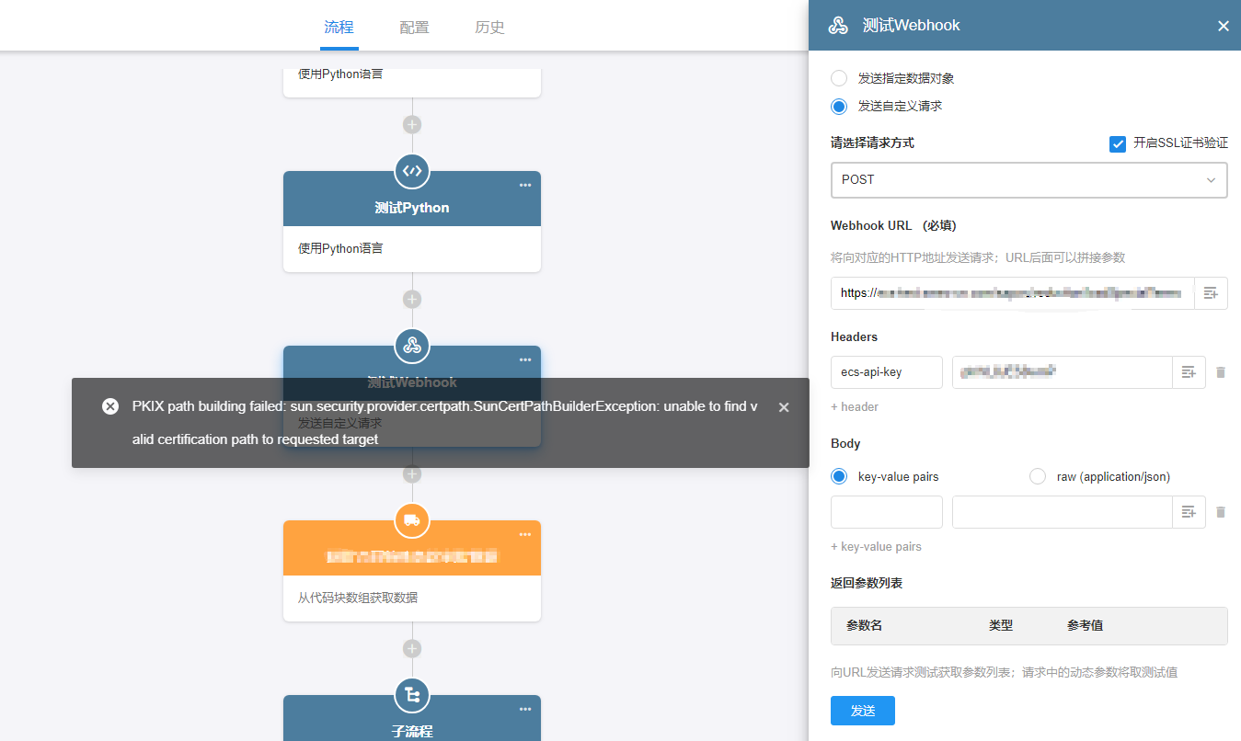Viewport: 1241px width, 741px height.
Task: Add a step directly above the 子流程 node
Action: click(412, 648)
